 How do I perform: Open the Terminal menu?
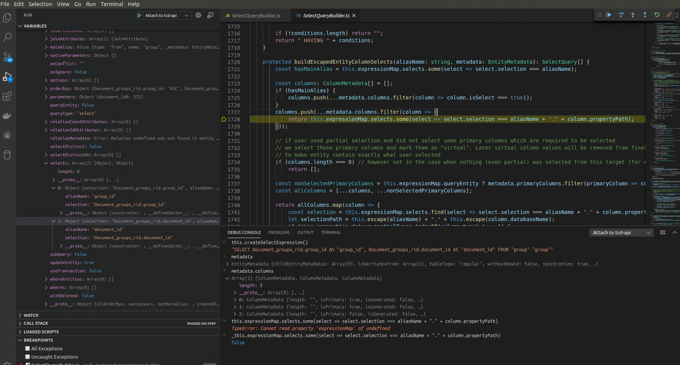[x=112, y=4]
